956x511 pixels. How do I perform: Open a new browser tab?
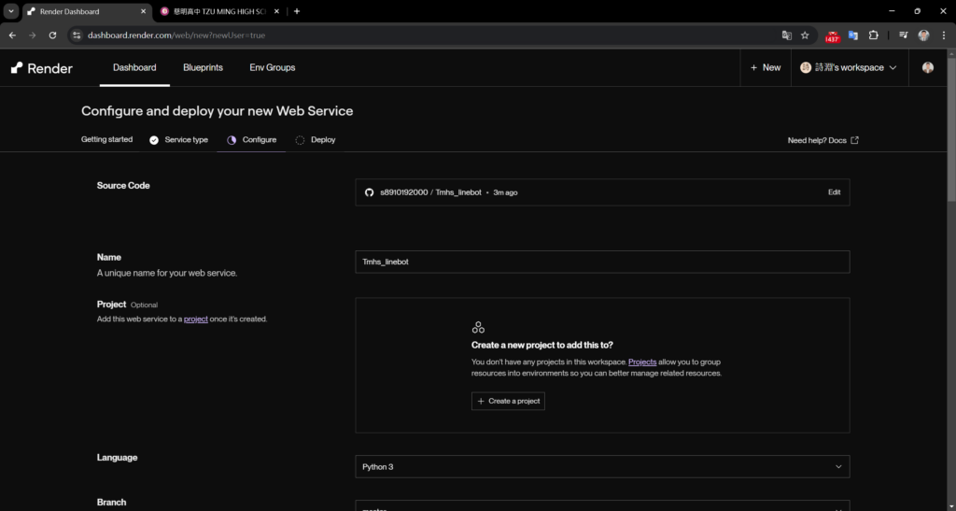(x=297, y=11)
